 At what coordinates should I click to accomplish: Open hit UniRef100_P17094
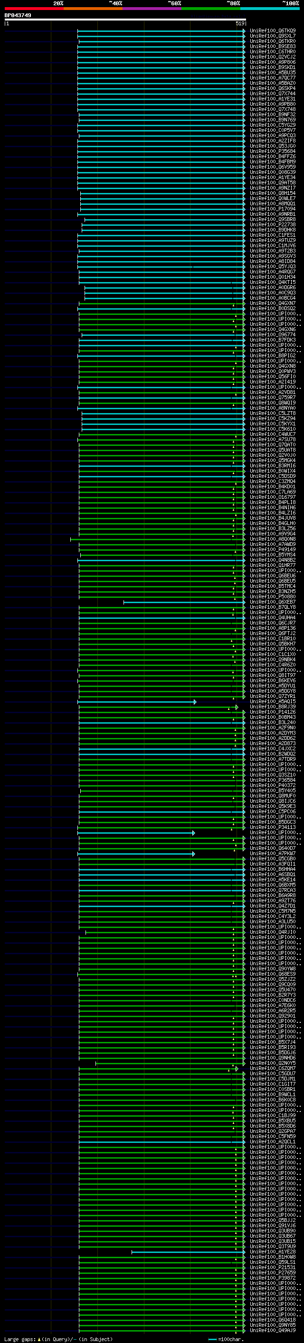[x=273, y=209]
